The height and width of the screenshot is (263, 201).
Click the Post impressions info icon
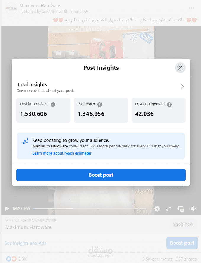(53, 105)
